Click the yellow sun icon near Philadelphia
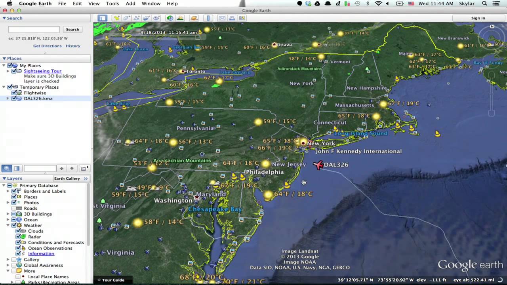The image size is (507, 285). pos(265,163)
